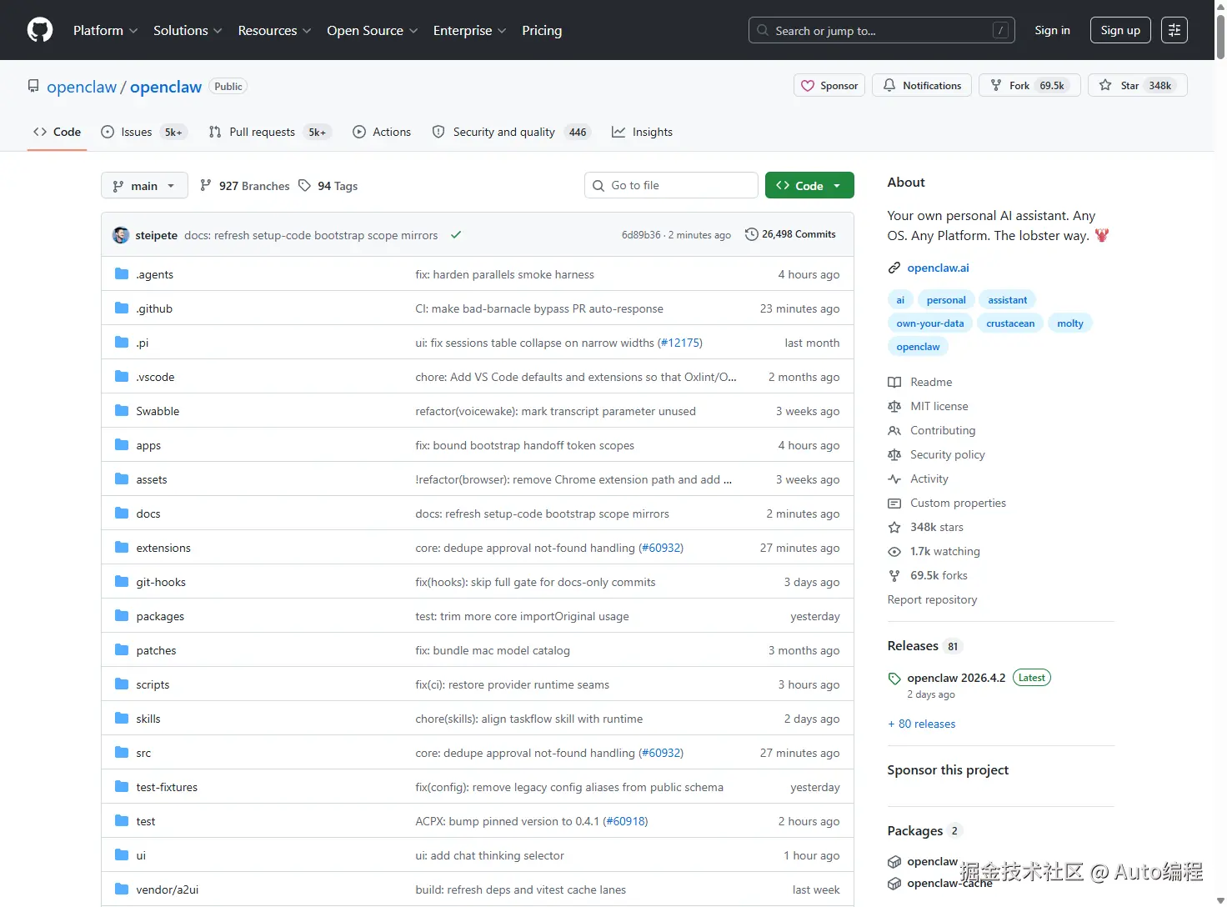Click the 'crustacean' topic tag
The height and width of the screenshot is (907, 1227).
pyautogui.click(x=1010, y=323)
